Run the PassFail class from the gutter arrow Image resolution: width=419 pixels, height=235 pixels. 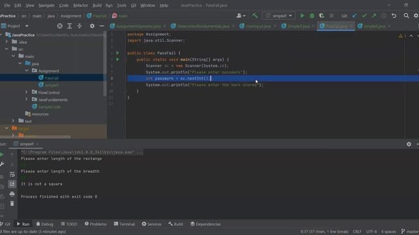click(x=118, y=53)
